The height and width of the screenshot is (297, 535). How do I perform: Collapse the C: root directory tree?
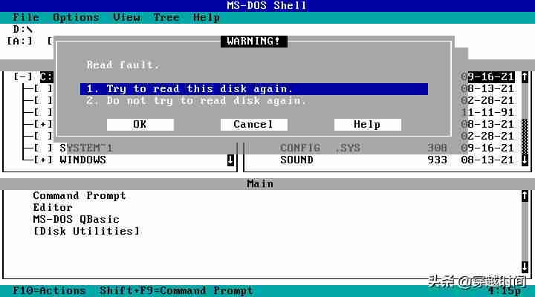(x=23, y=76)
